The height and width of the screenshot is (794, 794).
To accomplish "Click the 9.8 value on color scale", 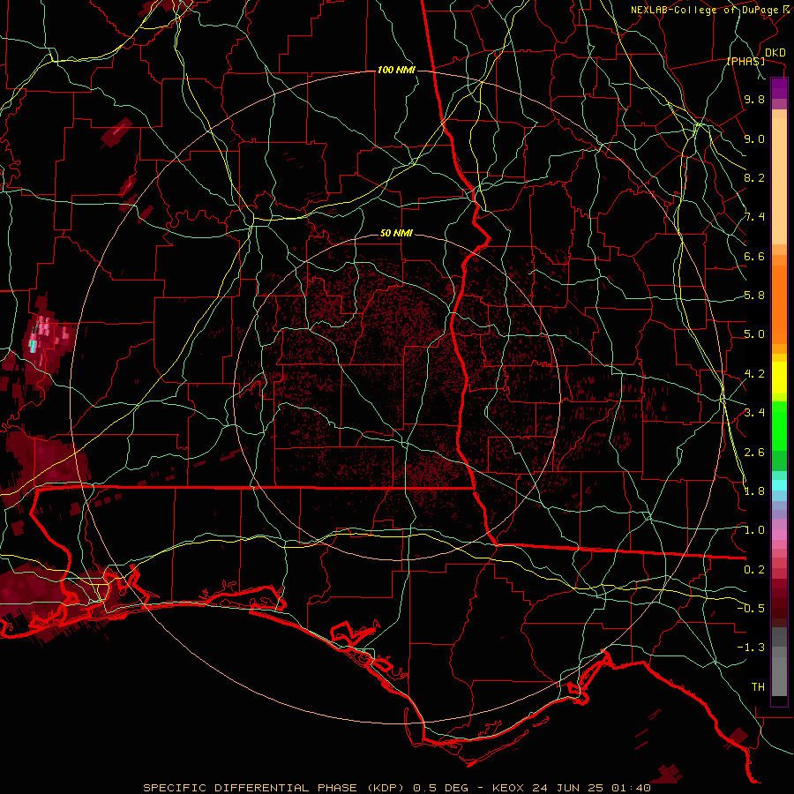I will tap(754, 100).
